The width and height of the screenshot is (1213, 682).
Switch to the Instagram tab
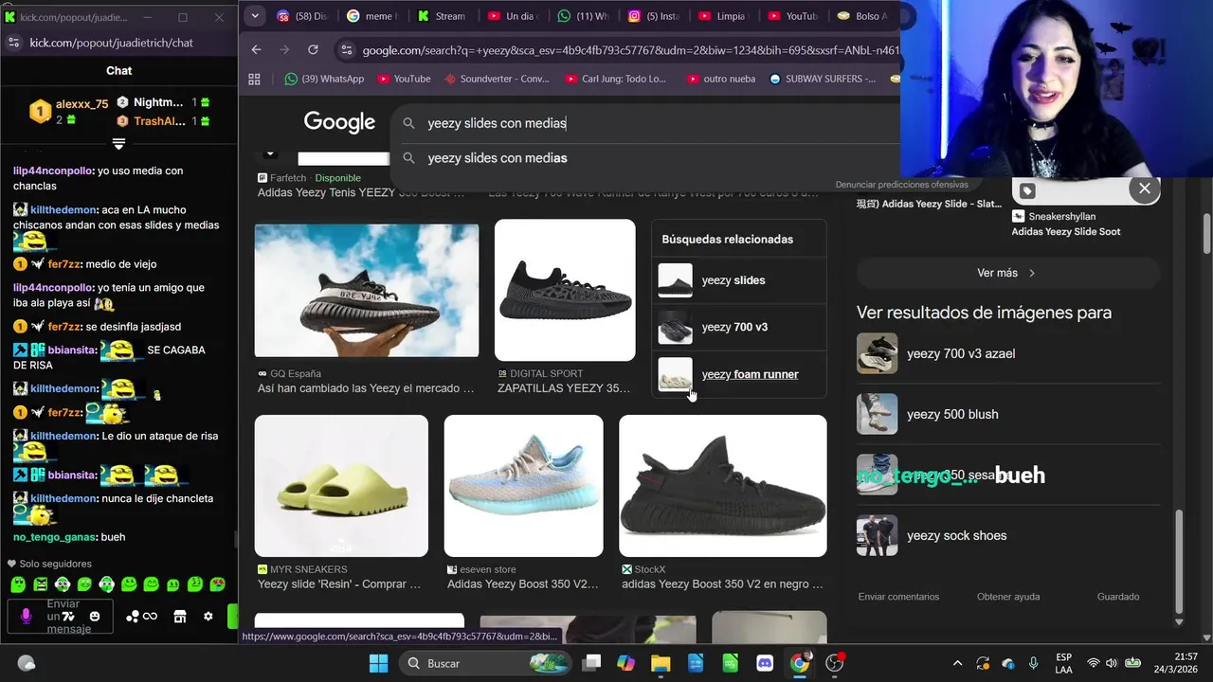654,16
